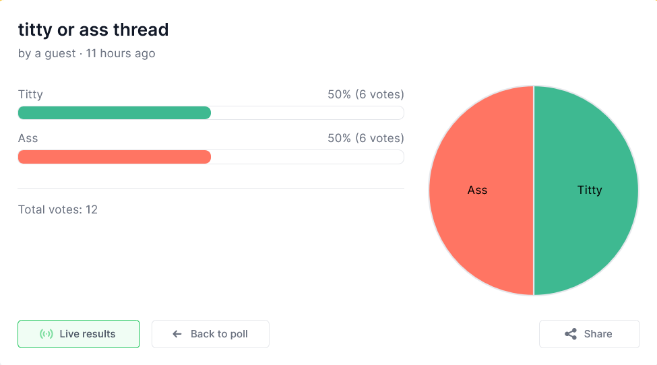Click the poll title heading

93,30
